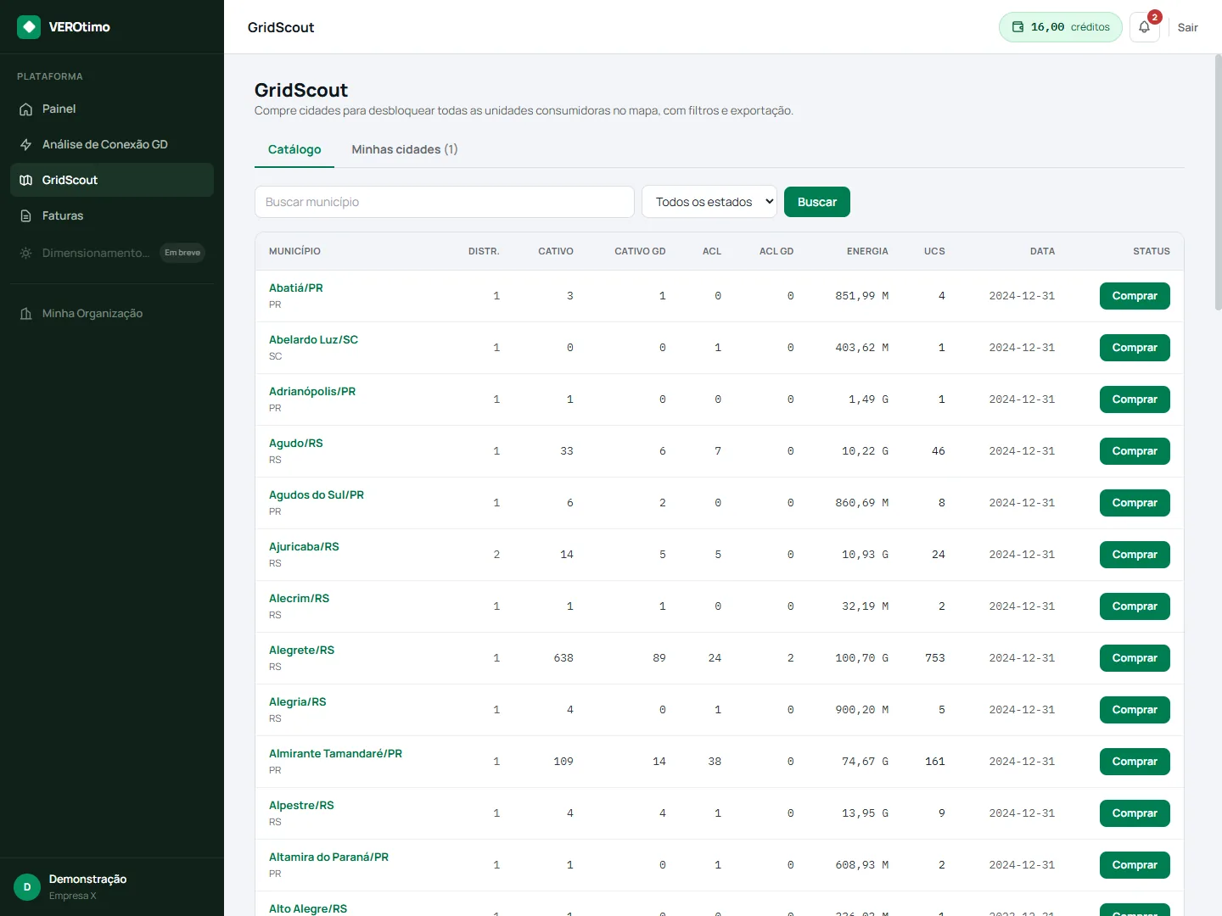Open the Alegria/RS municipality link
The width and height of the screenshot is (1222, 916).
(x=297, y=701)
